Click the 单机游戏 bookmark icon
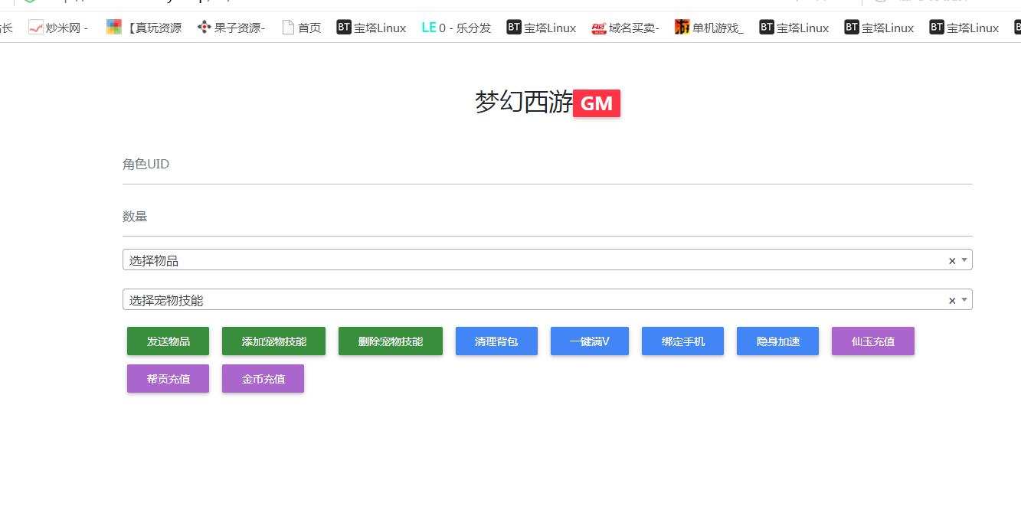Image resolution: width=1021 pixels, height=519 pixels. 682,28
